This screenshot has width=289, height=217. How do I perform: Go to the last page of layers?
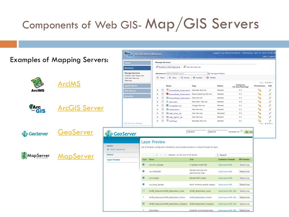tap(165, 155)
